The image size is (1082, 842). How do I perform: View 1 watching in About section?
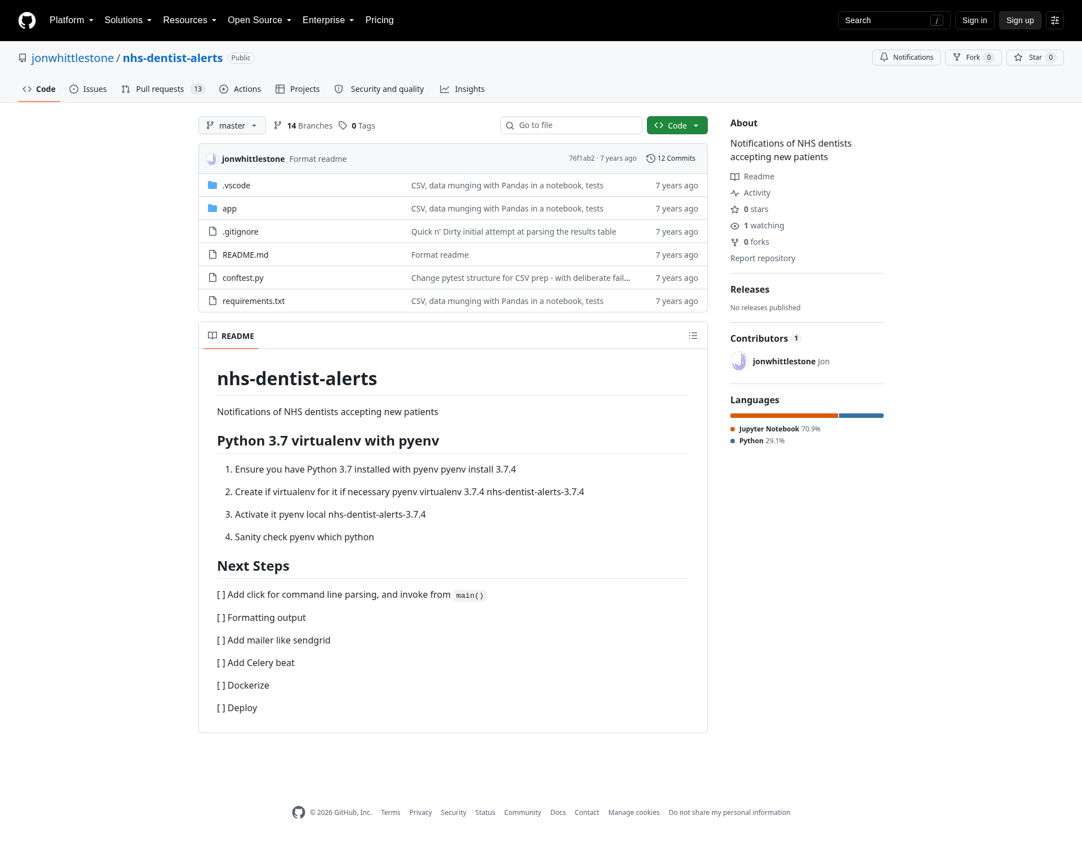click(757, 226)
